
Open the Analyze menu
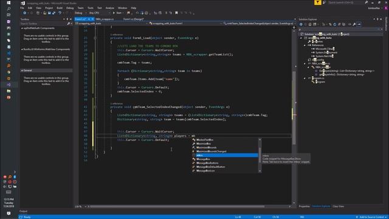(x=109, y=8)
